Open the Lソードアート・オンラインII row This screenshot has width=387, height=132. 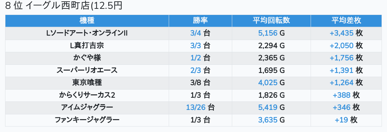click(193, 33)
